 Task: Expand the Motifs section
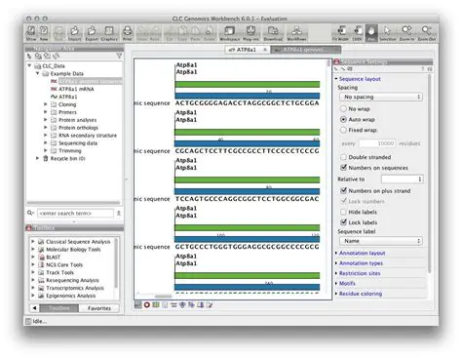coord(336,284)
